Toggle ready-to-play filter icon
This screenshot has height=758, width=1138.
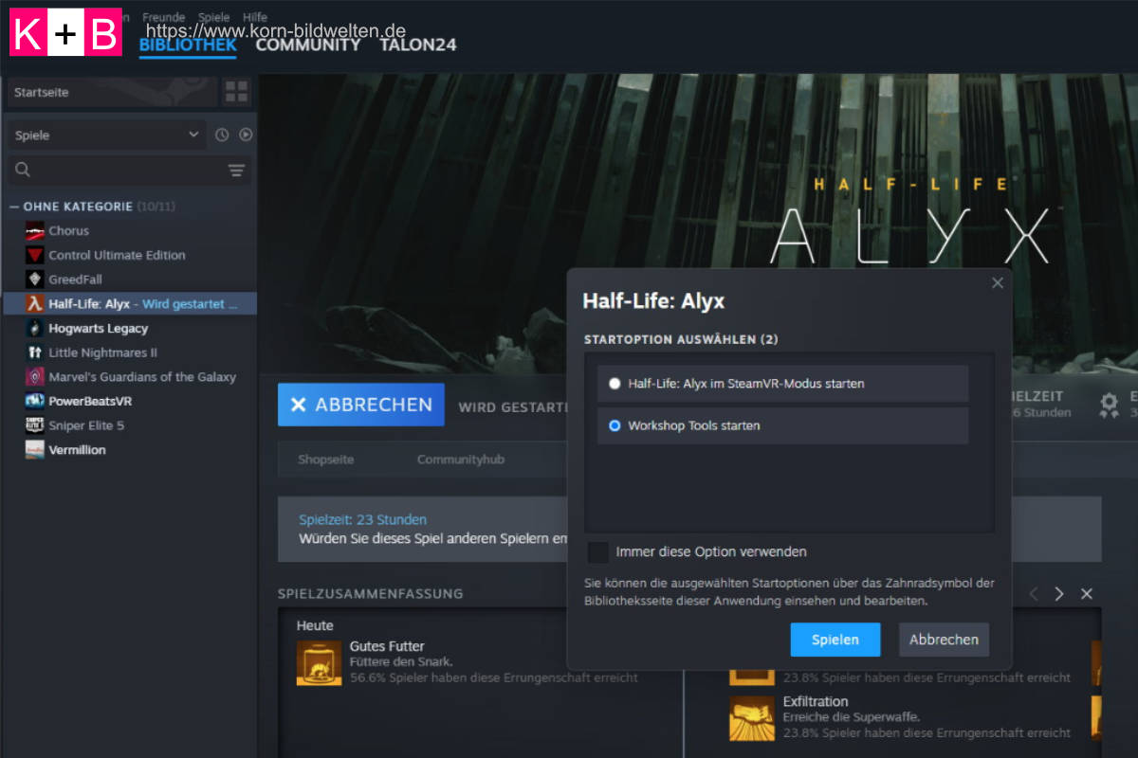(246, 135)
